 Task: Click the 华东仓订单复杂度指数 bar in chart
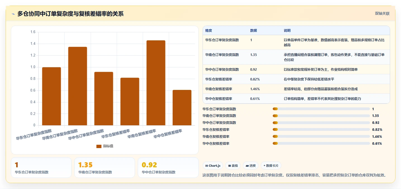51,96
